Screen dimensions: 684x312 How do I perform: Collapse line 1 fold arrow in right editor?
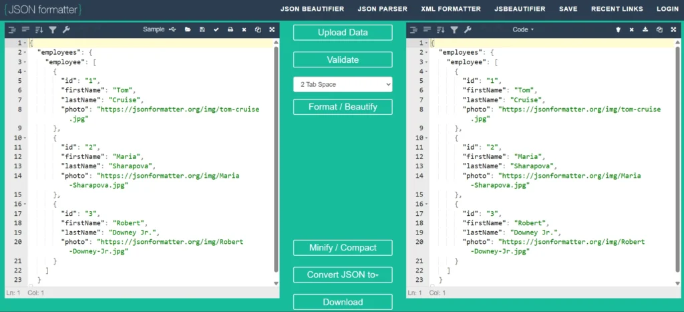[x=427, y=43]
